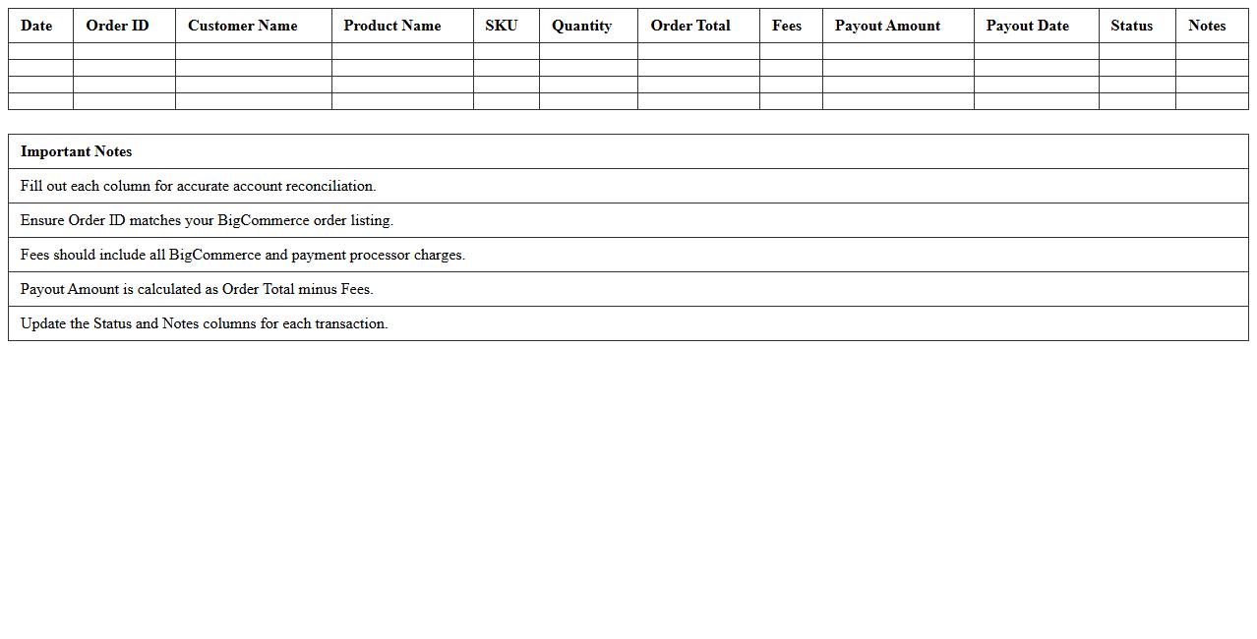
Task: Select the Quantity column header
Action: [x=581, y=26]
